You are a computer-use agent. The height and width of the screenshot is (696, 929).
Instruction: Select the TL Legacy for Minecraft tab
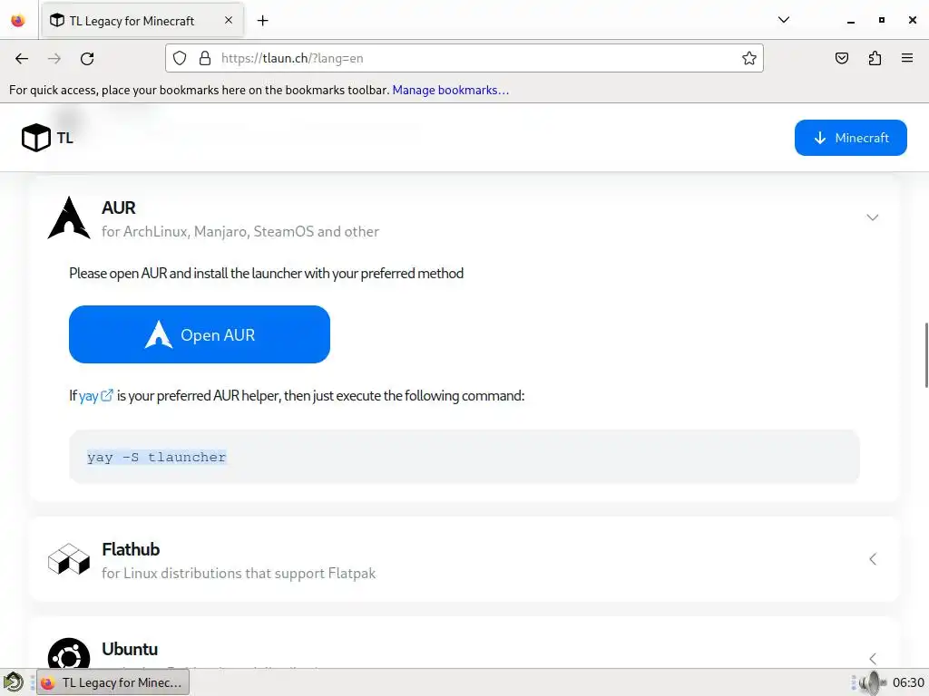[x=142, y=21]
